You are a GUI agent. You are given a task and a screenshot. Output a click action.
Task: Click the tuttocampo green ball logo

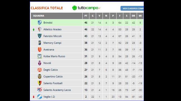pos(75,8)
